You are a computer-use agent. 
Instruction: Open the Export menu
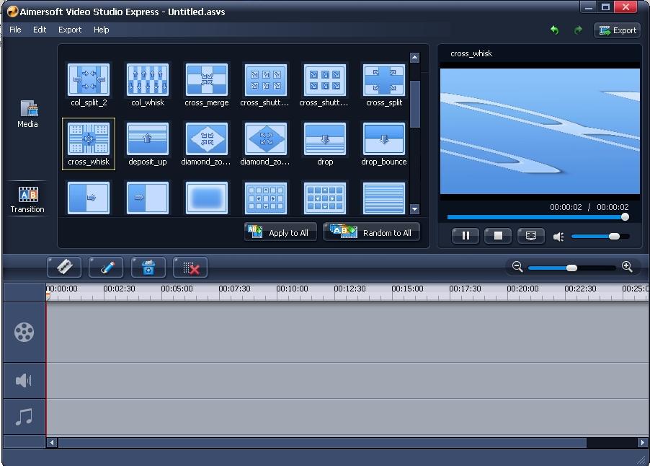(70, 30)
